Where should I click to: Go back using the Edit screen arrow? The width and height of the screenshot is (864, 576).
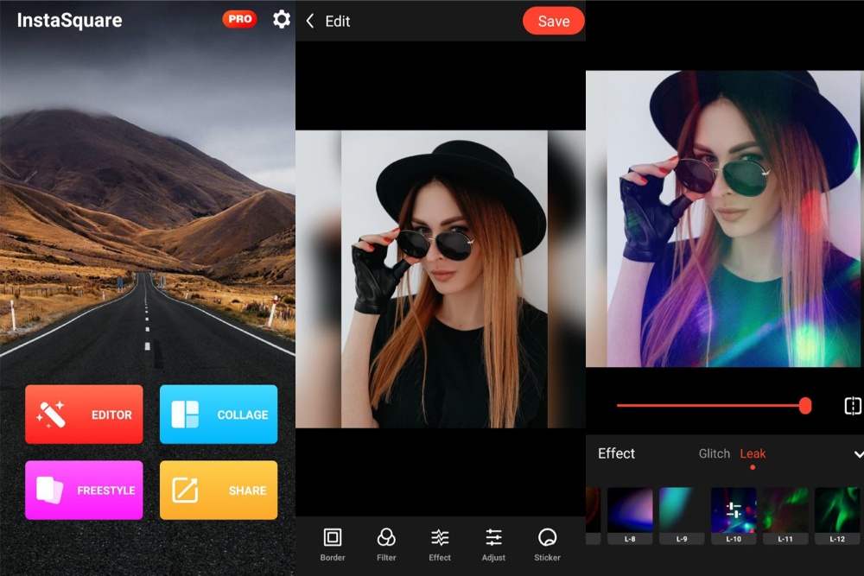click(x=311, y=21)
